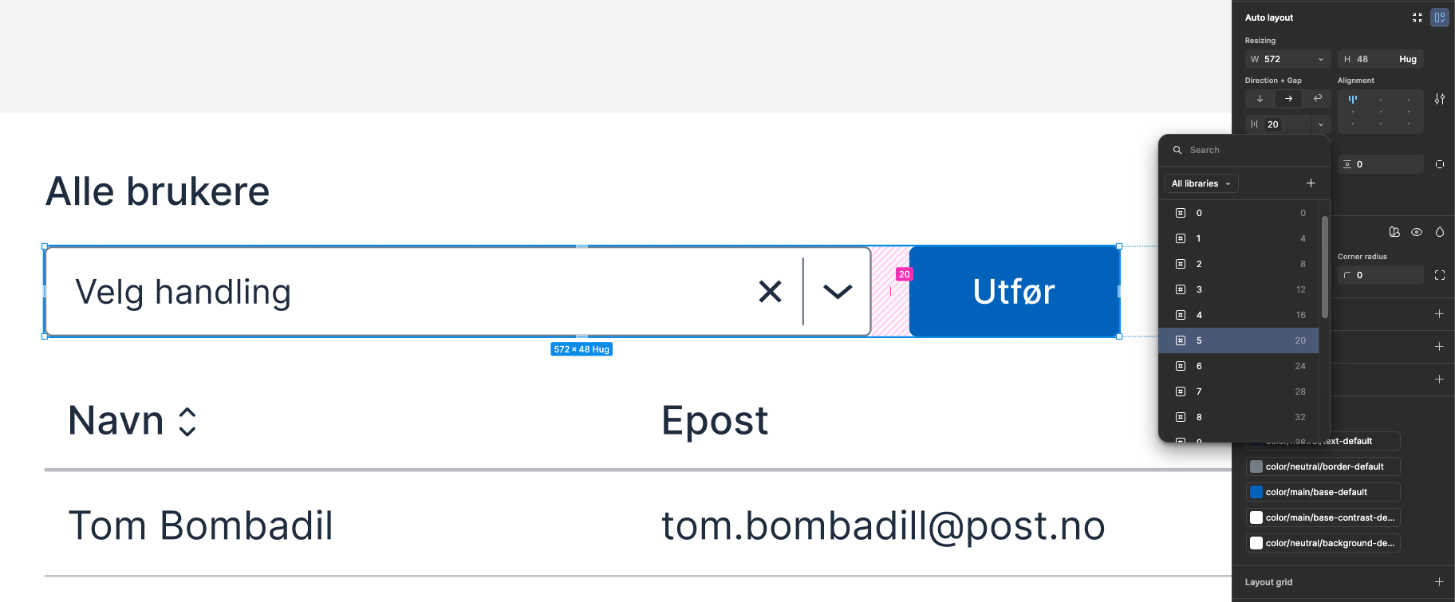The width and height of the screenshot is (1455, 602).
Task: Open the All libraries dropdown
Action: click(x=1201, y=183)
